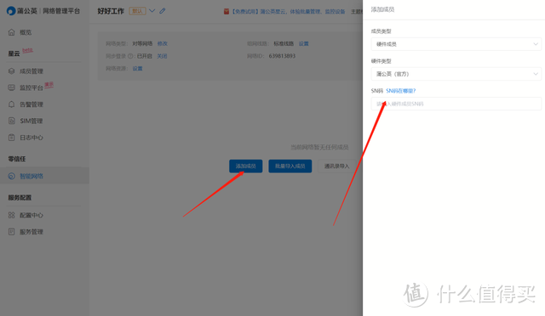Expand the network switch chevron beside 默认
The width and height of the screenshot is (545, 316).
(152, 11)
